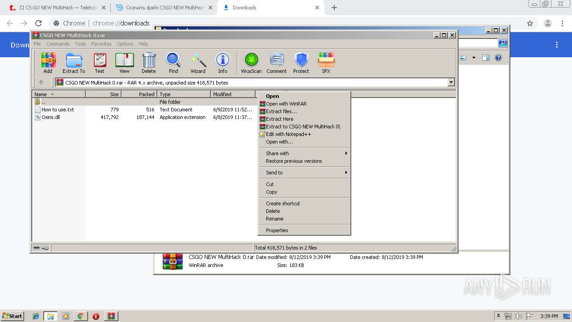Click the Test archive icon
The height and width of the screenshot is (322, 572).
pos(100,63)
